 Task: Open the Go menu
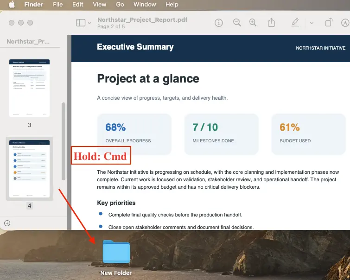[120, 5]
